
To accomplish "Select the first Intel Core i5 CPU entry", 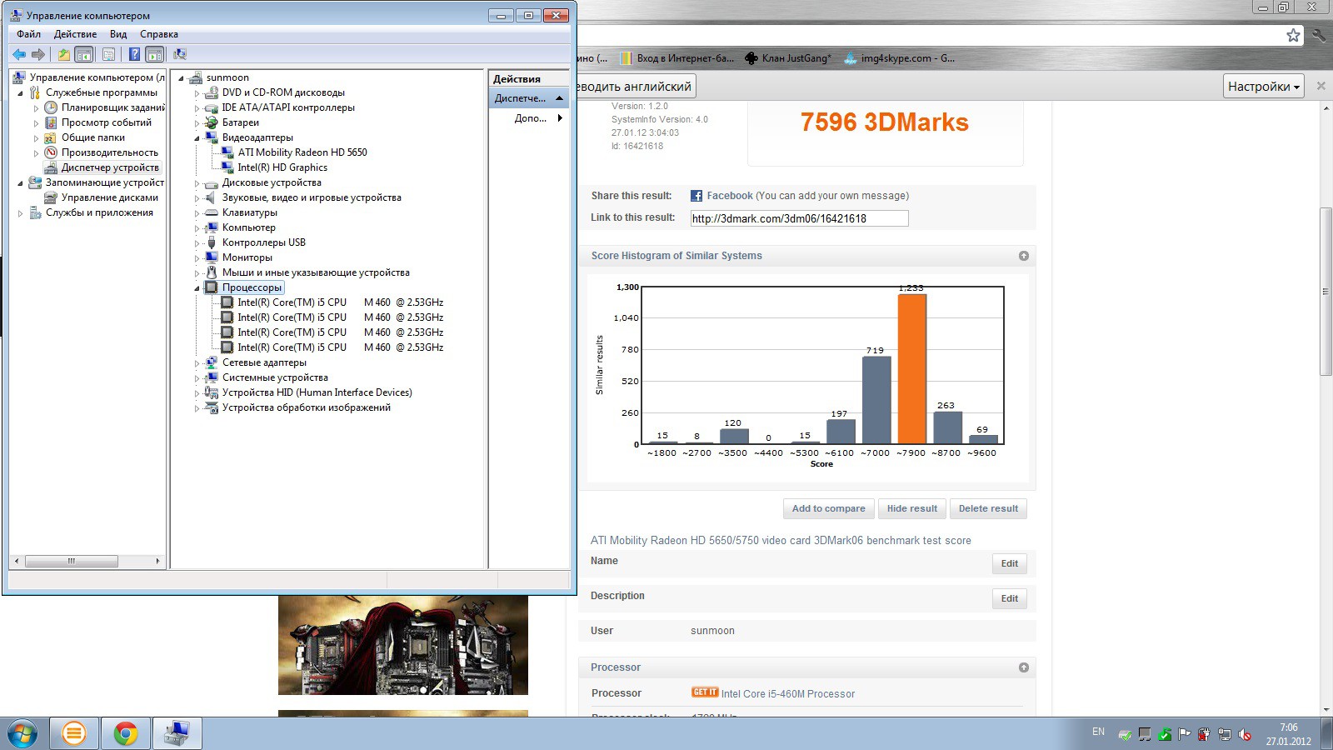I will click(340, 302).
